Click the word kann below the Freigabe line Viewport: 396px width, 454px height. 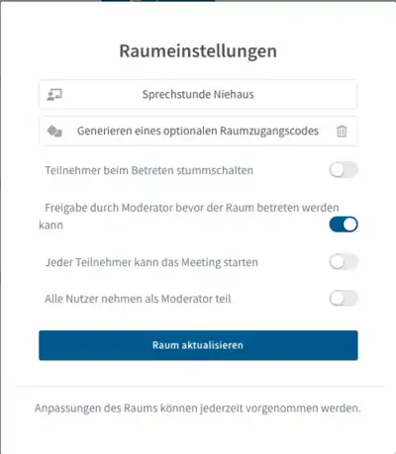point(50,226)
